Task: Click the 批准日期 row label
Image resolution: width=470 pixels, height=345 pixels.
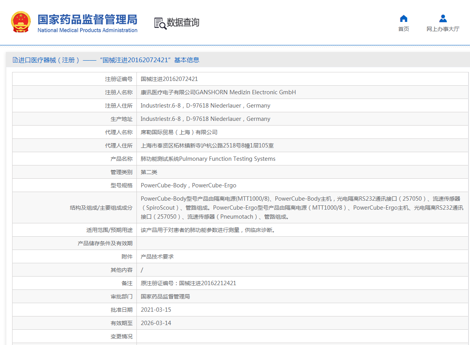Action: click(x=122, y=310)
